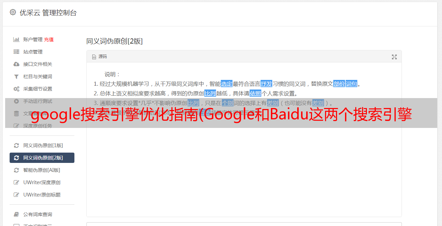
Task: Click the cloud upload icon for 接口文件相关
Action: point(16,64)
